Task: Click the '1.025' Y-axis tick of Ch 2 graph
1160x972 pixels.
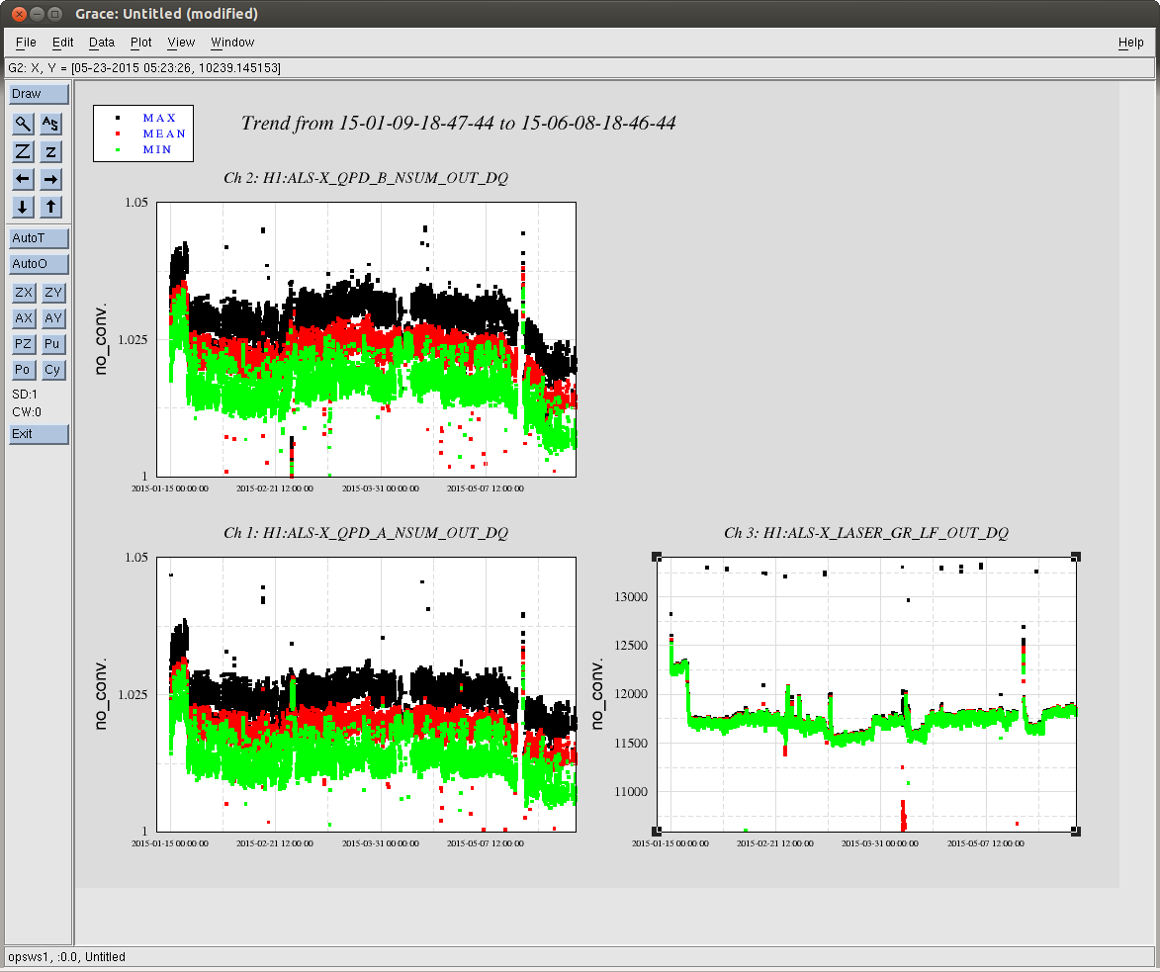Action: (x=134, y=339)
